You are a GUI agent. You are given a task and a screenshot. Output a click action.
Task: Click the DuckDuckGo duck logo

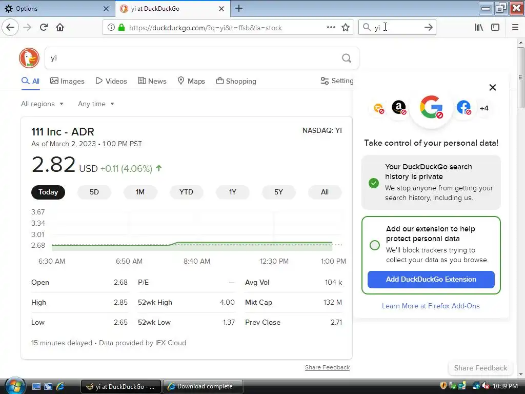(29, 58)
